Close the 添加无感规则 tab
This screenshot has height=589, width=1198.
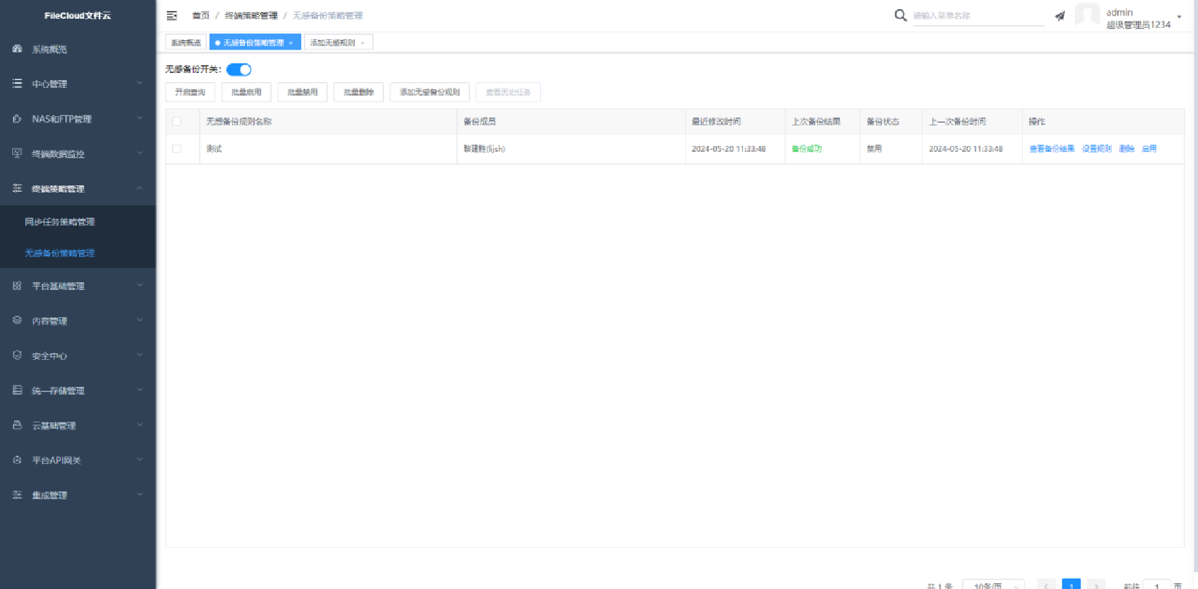363,43
